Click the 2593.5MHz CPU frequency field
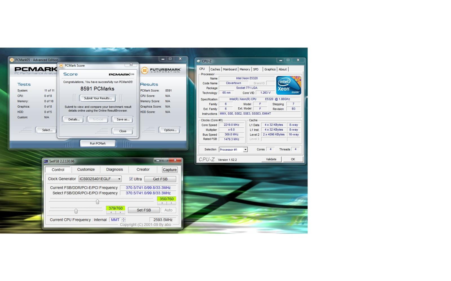The height and width of the screenshot is (281, 451). pyautogui.click(x=163, y=220)
